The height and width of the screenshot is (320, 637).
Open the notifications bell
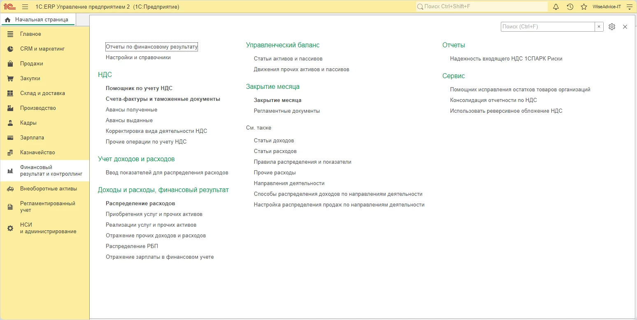[556, 7]
